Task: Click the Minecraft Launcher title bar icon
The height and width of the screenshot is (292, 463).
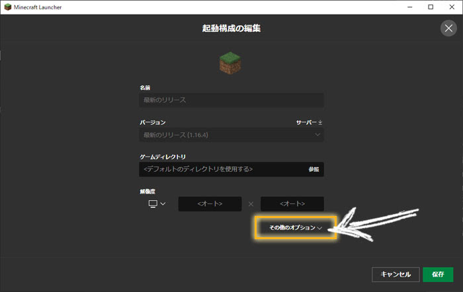Action: click(x=8, y=7)
